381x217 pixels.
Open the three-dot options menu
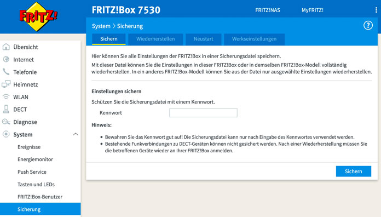pyautogui.click(x=376, y=10)
